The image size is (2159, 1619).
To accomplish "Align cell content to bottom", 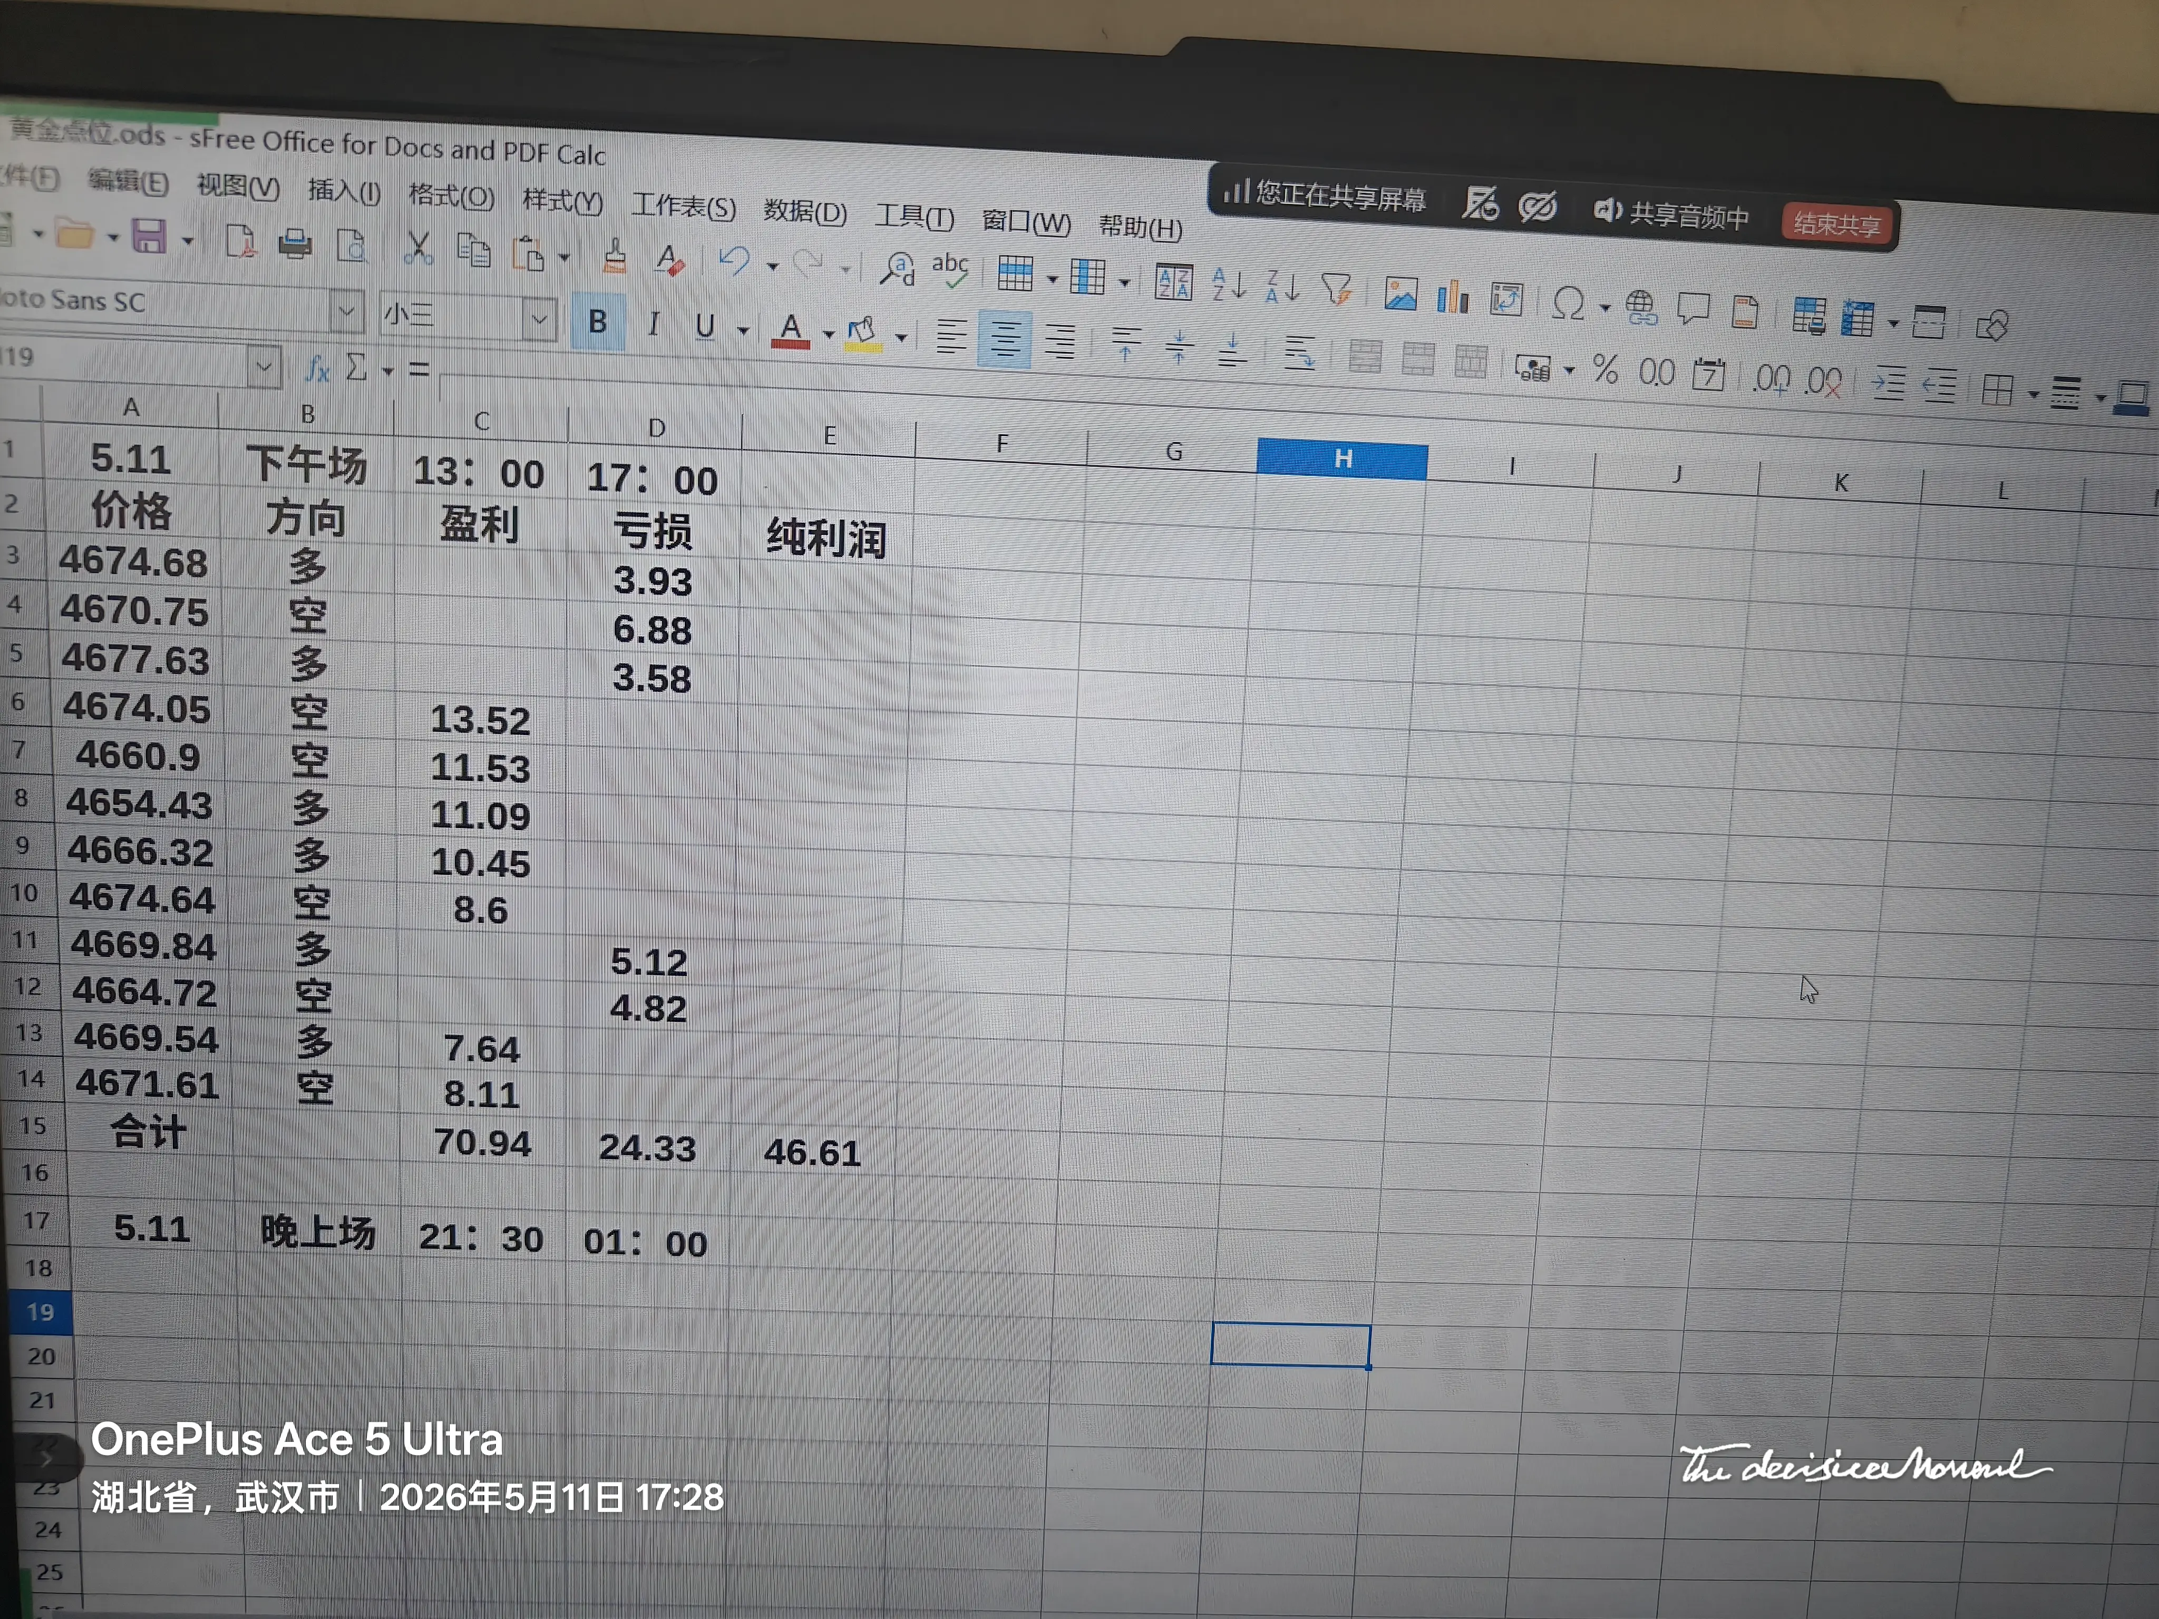I will [1233, 349].
